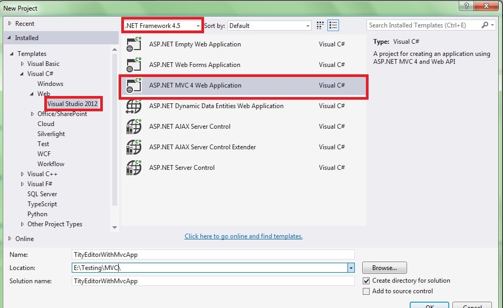
Task: Click the online templates link
Action: (243, 236)
